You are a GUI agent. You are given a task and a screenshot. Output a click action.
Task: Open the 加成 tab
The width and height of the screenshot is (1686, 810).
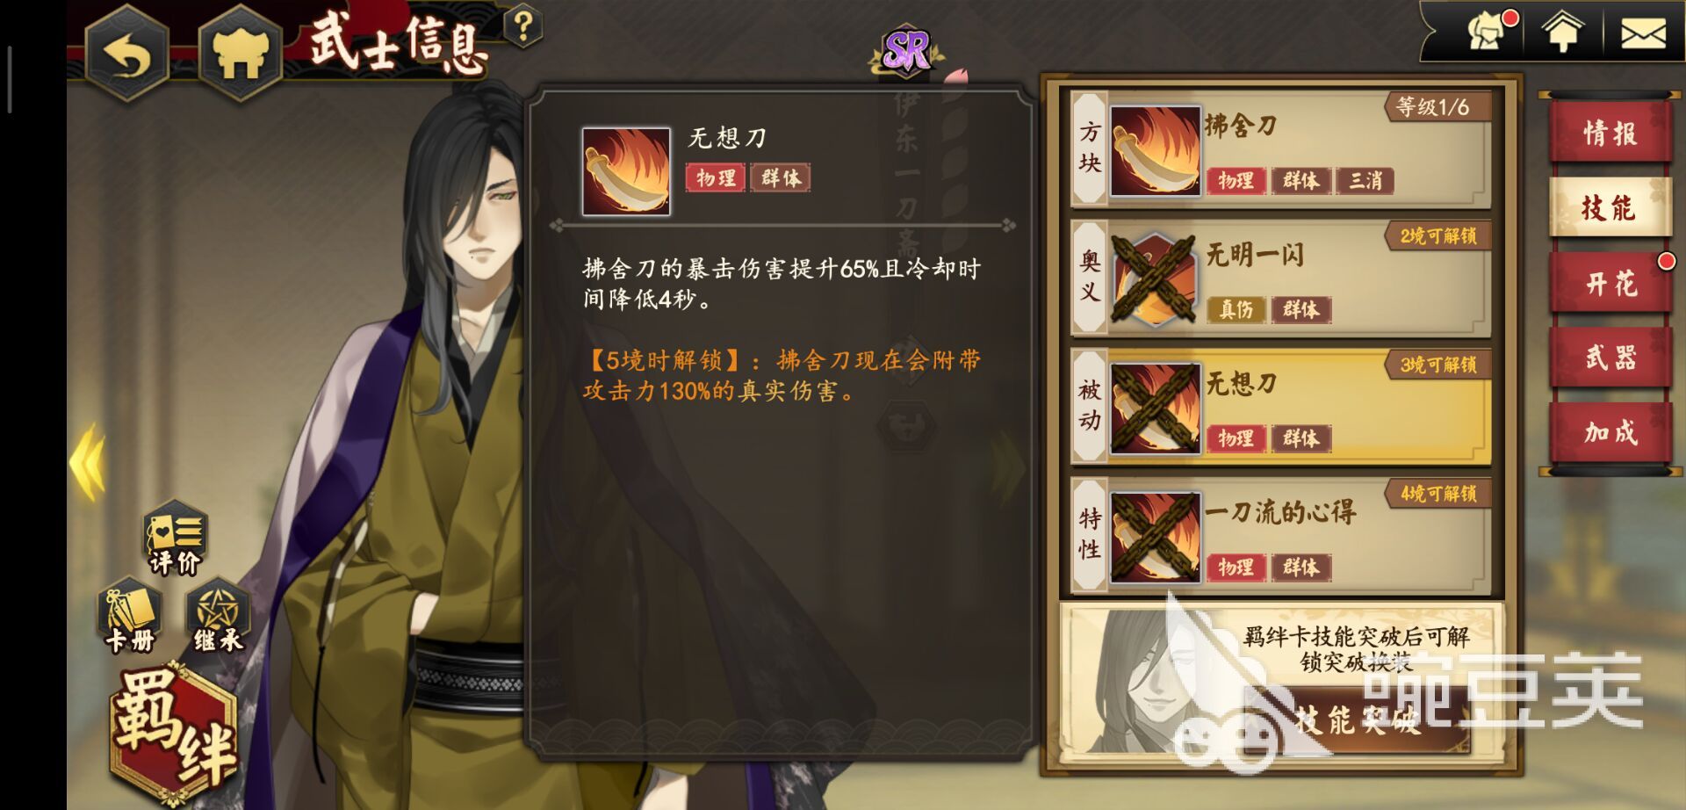pyautogui.click(x=1610, y=432)
